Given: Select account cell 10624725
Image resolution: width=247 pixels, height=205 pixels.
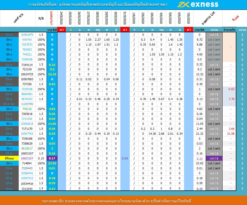Looking at the screenshot, I should click(x=27, y=74).
